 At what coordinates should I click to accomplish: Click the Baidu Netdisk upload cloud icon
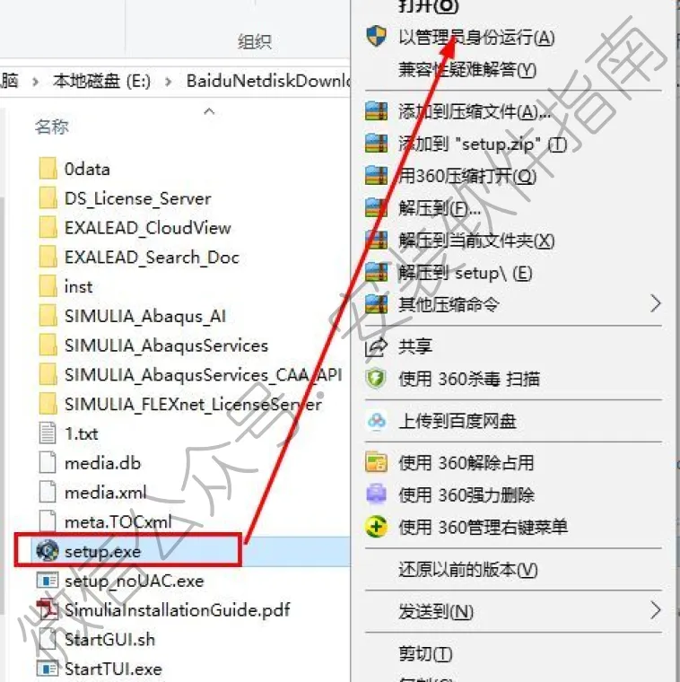pyautogui.click(x=376, y=421)
